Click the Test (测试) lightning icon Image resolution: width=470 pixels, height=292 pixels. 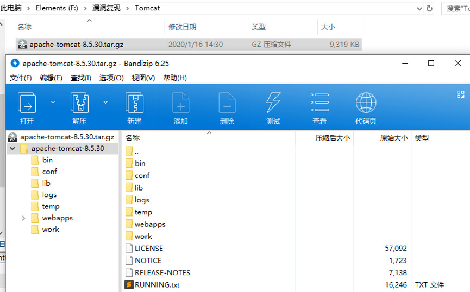tap(273, 103)
